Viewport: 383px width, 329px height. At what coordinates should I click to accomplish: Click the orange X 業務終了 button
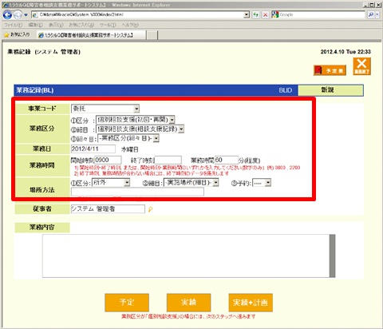click(x=361, y=66)
